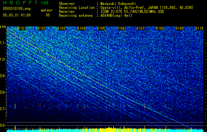Image resolution: width=207 pixels, height=132 pixels.
Task: Click the 0.7 kHz frequency tick label
Action: [3, 109]
